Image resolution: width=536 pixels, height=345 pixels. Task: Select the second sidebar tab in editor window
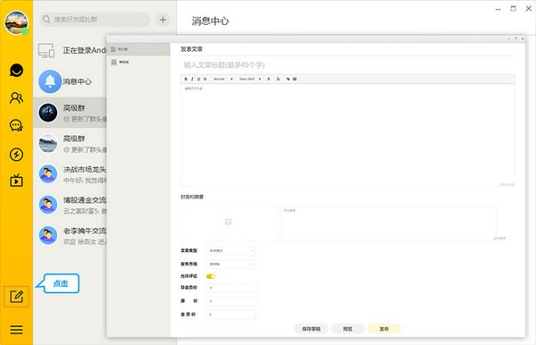(x=138, y=63)
